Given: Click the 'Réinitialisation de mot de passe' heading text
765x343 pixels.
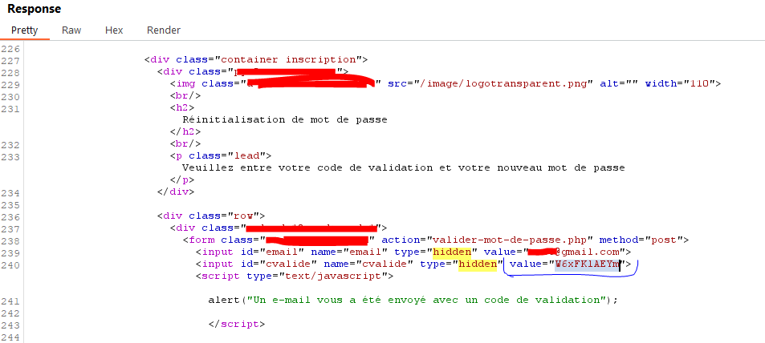Looking at the screenshot, I should 285,119.
